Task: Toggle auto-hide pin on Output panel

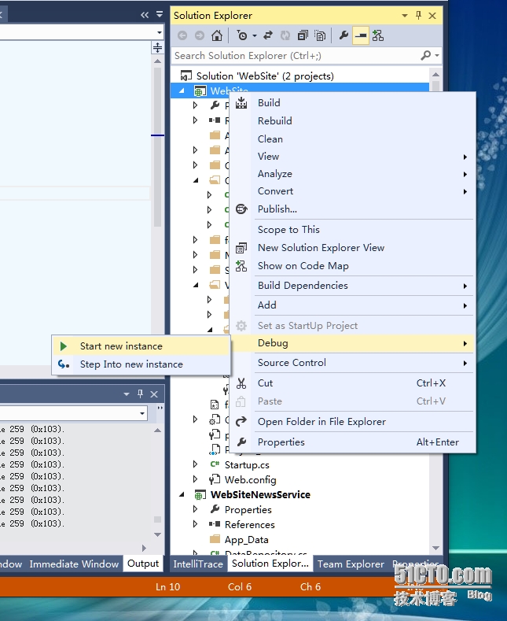Action: [140, 394]
